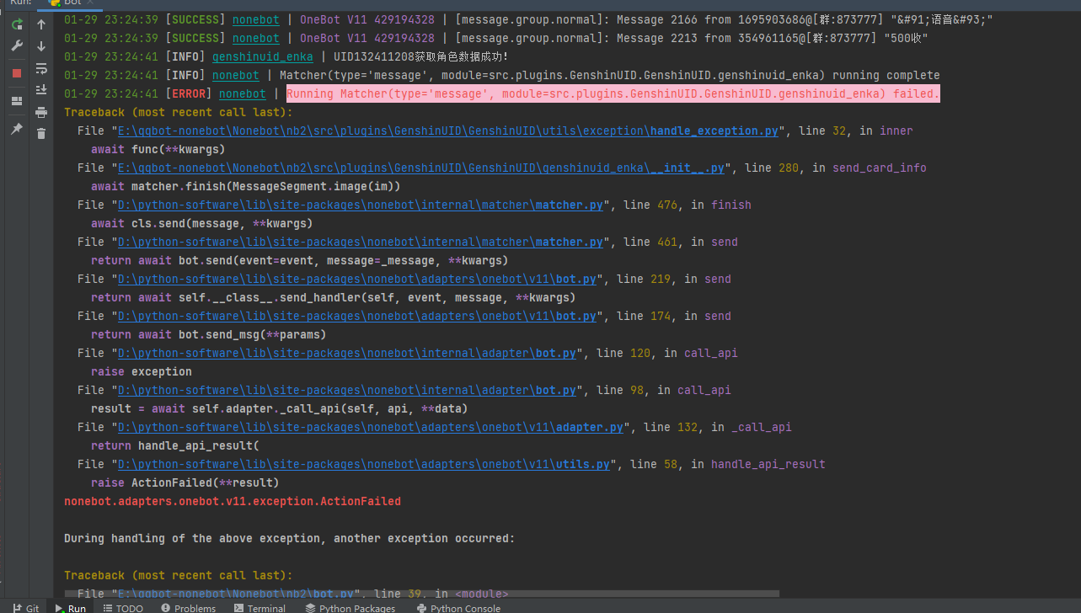Rerun the Bot run configuration
This screenshot has width=1081, height=613.
pos(17,24)
